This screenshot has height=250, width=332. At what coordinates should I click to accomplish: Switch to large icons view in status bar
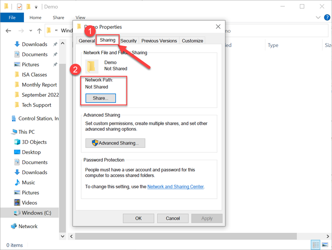click(326, 245)
